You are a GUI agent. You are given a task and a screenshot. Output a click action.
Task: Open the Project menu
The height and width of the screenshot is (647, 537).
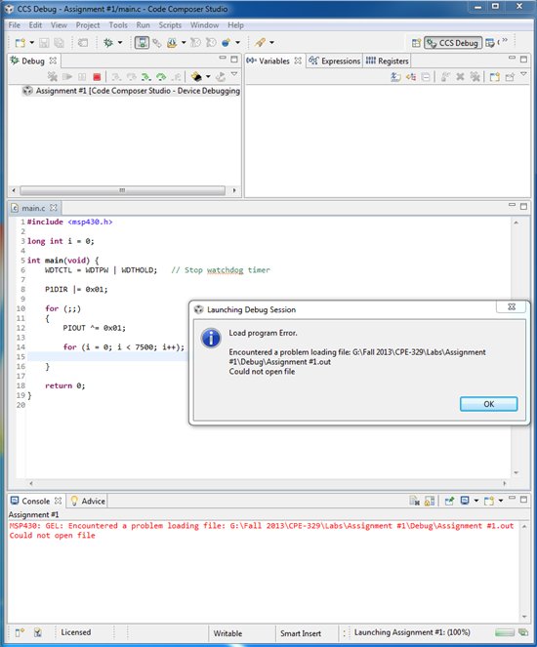pos(88,25)
